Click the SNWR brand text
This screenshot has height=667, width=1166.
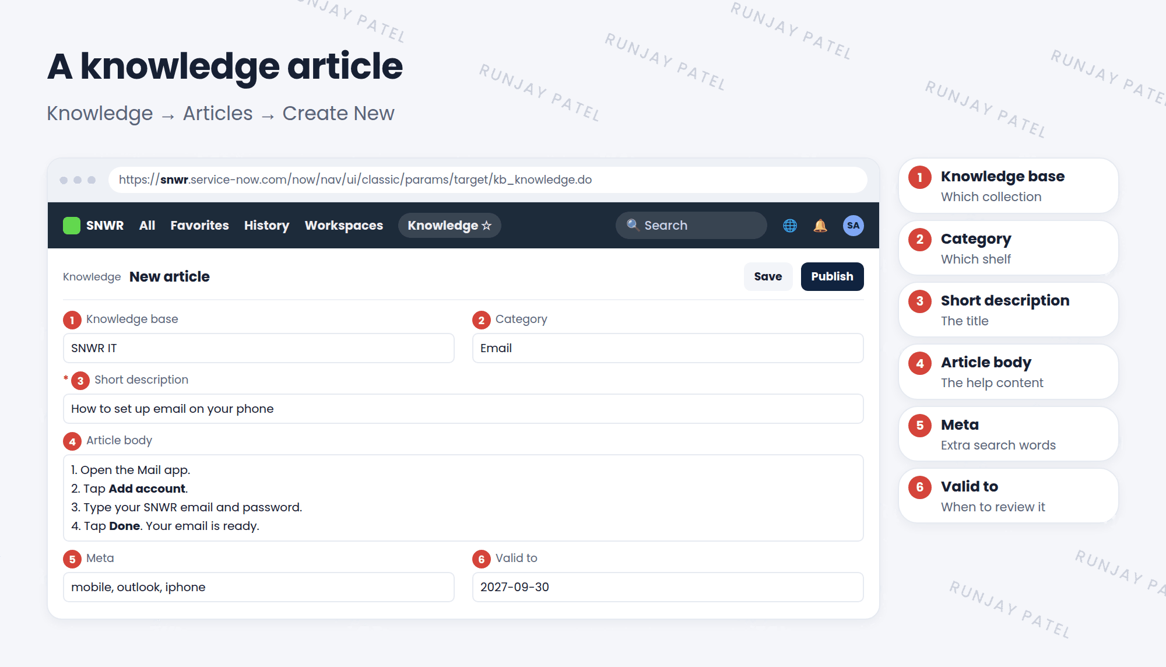tap(105, 226)
